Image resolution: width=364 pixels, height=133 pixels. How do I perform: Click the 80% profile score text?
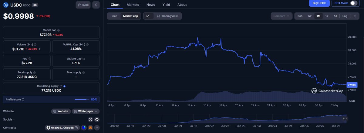pyautogui.click(x=94, y=99)
